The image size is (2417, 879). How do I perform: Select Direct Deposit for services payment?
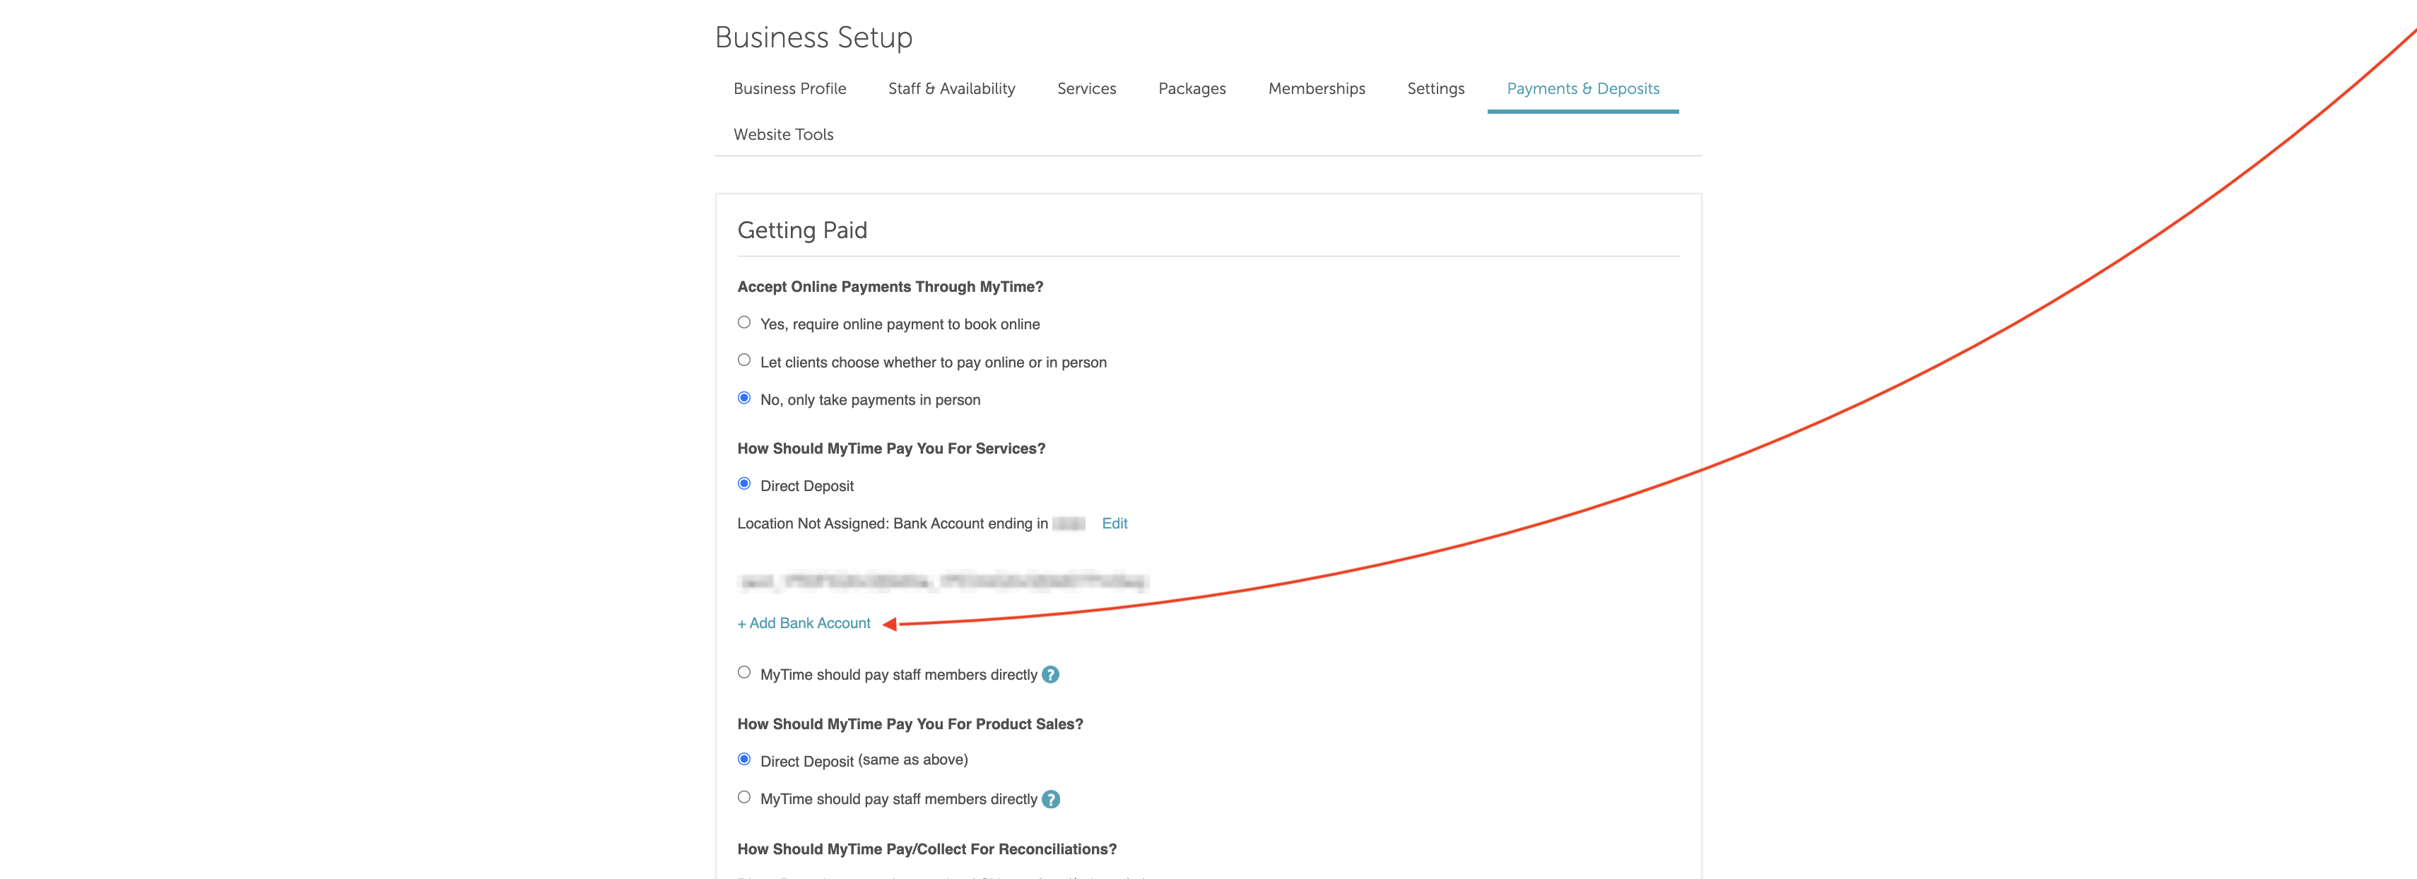pyautogui.click(x=744, y=484)
